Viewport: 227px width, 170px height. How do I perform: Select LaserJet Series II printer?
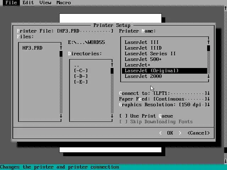point(150,53)
